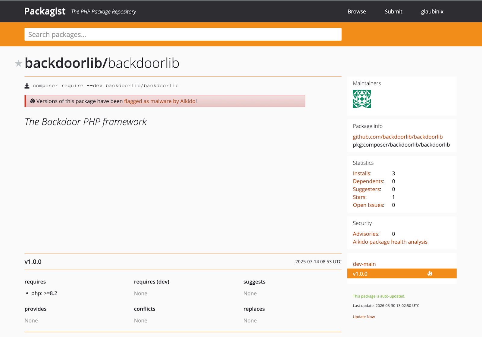View Suggesters list

(366, 189)
